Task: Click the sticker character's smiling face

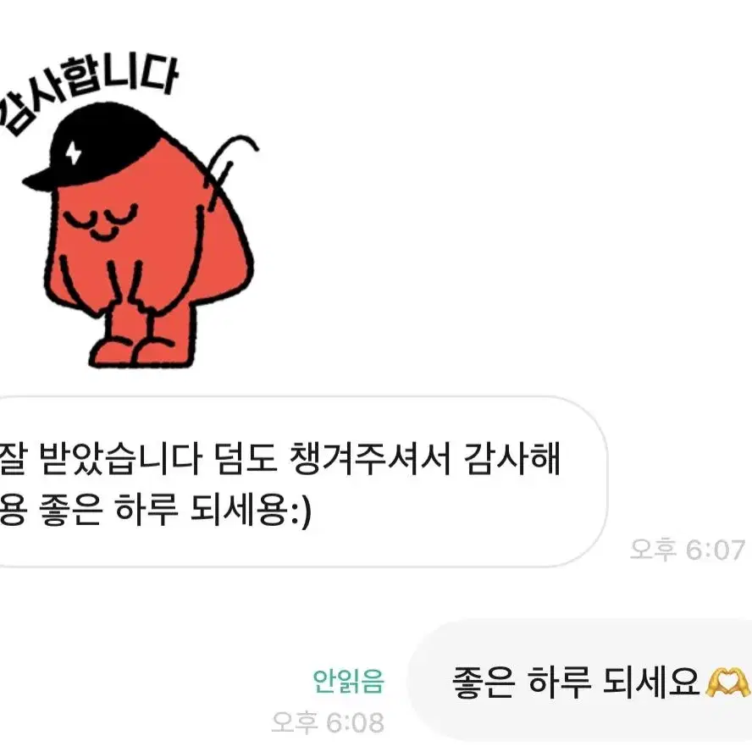Action: pyautogui.click(x=101, y=222)
